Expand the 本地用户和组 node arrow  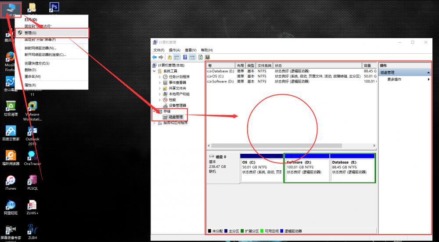pyautogui.click(x=160, y=94)
